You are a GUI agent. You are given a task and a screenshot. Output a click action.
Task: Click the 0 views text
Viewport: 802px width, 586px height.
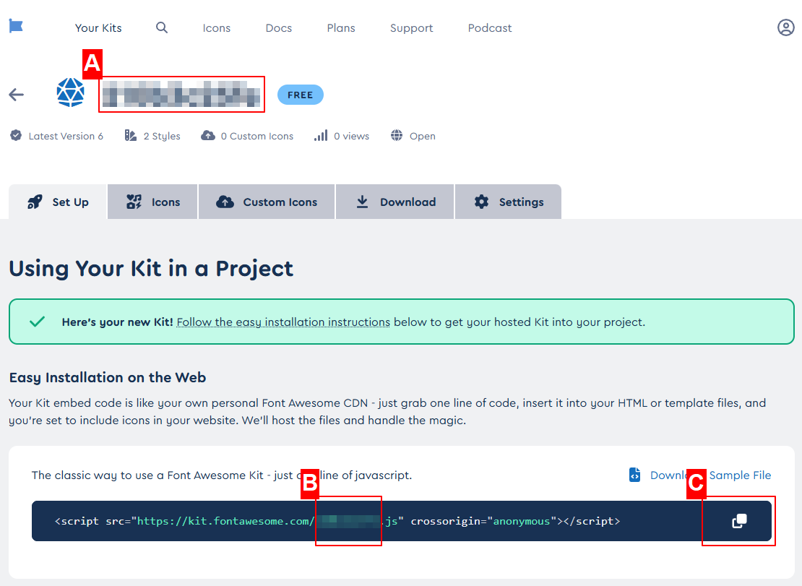point(351,136)
